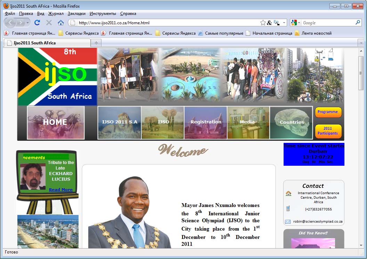Go forward with the forward arrow

tap(21, 23)
